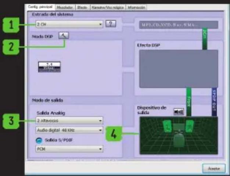The image size is (230, 176).
Task: Open the Efecto tab
Action: click(x=82, y=7)
